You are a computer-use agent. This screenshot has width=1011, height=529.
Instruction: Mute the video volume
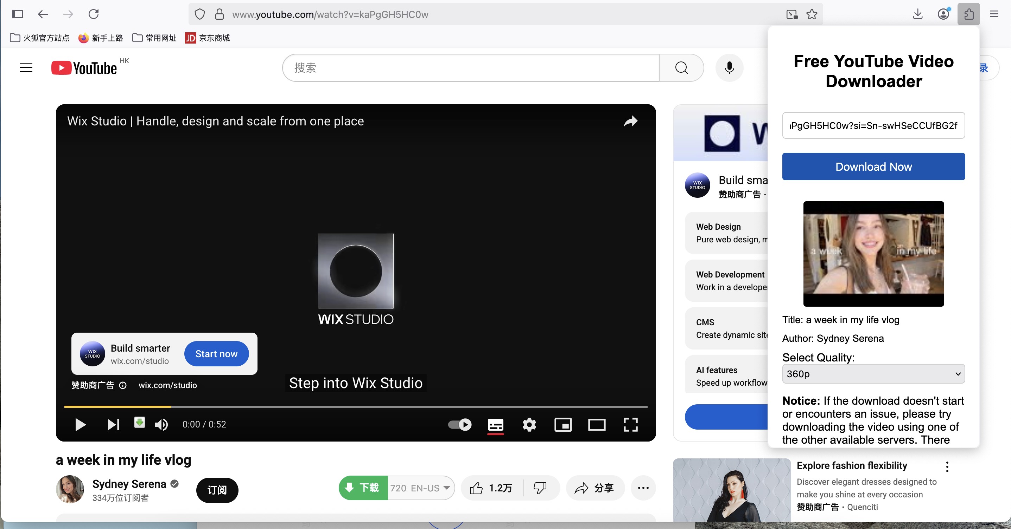161,424
